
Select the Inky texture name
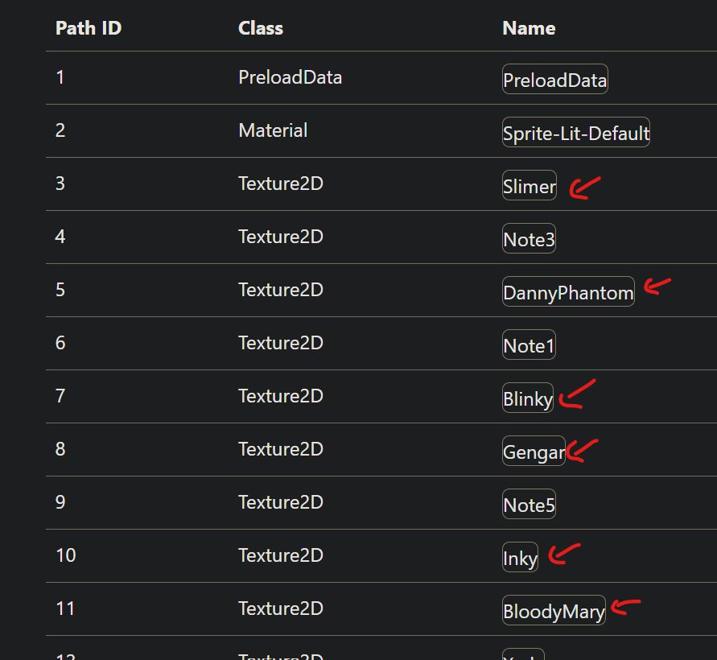click(520, 558)
